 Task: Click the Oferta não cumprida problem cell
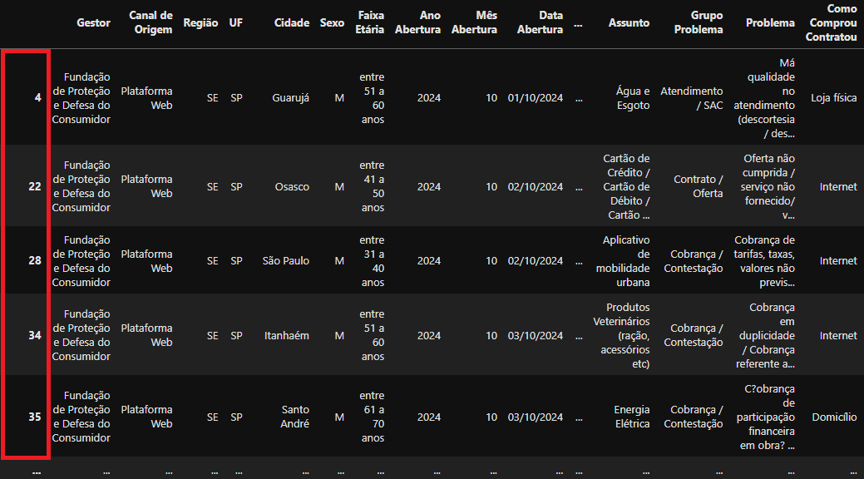pyautogui.click(x=768, y=186)
